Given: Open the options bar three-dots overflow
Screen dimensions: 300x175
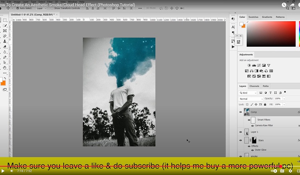Looking at the screenshot, I should point(140,8).
